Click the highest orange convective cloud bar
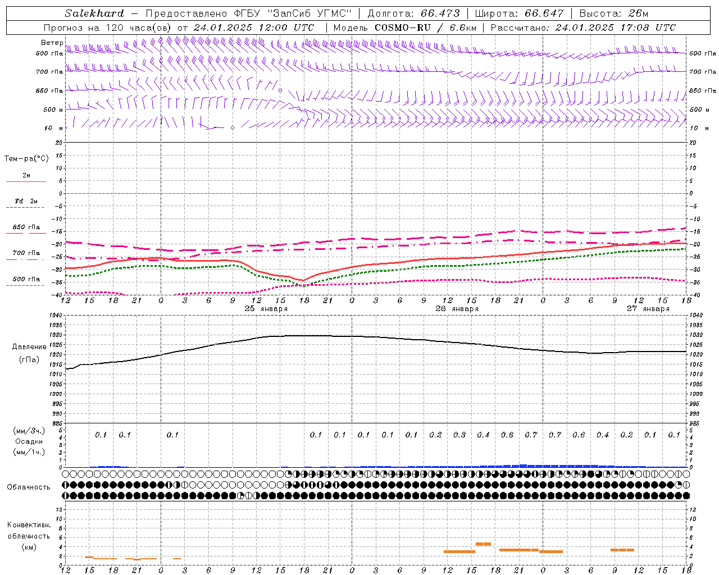 pos(483,544)
